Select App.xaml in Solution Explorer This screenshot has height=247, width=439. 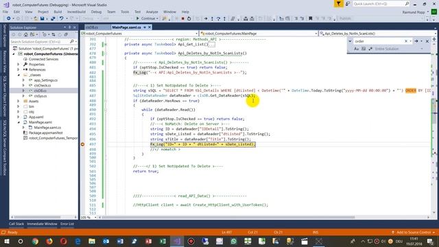point(36,117)
